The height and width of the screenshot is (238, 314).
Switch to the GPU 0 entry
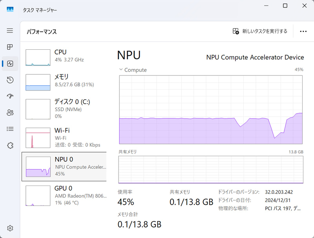point(64,196)
